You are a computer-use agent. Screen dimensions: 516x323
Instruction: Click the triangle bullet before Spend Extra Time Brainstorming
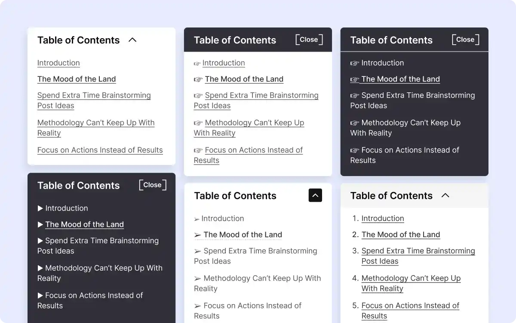tap(40, 241)
